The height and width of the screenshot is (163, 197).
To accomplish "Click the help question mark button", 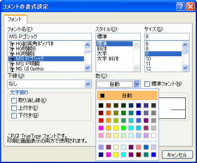I will tap(181, 6).
